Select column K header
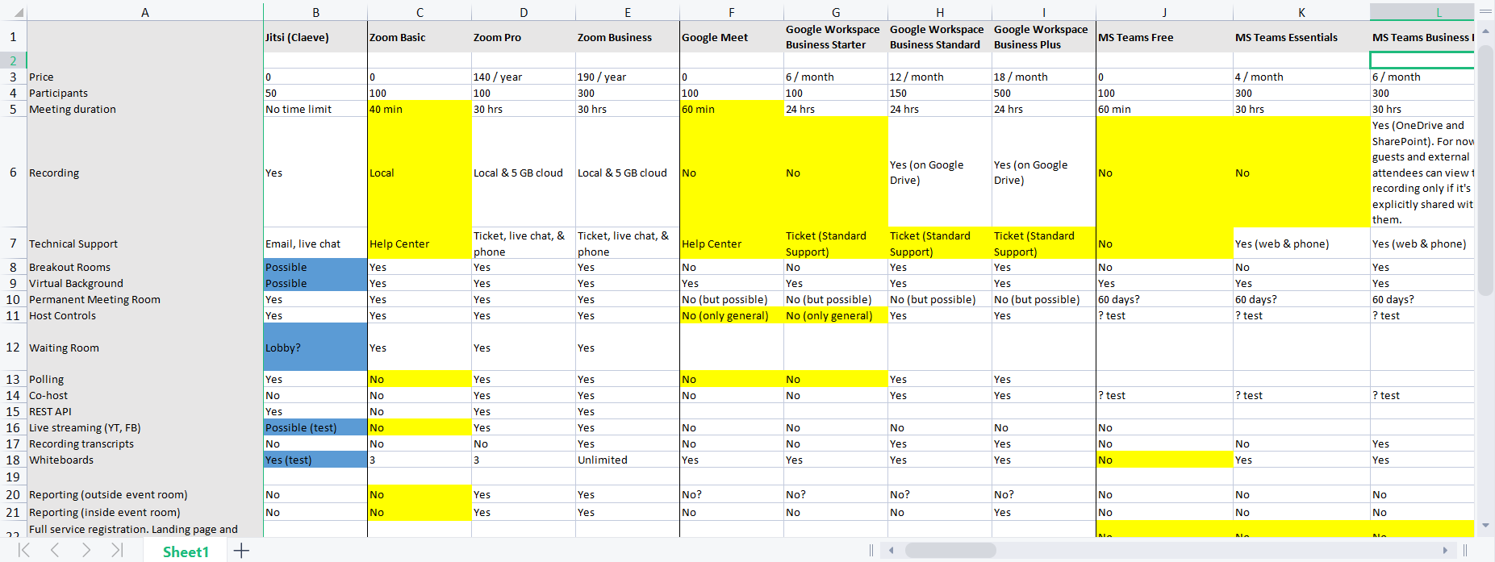The width and height of the screenshot is (1495, 562). click(1301, 12)
